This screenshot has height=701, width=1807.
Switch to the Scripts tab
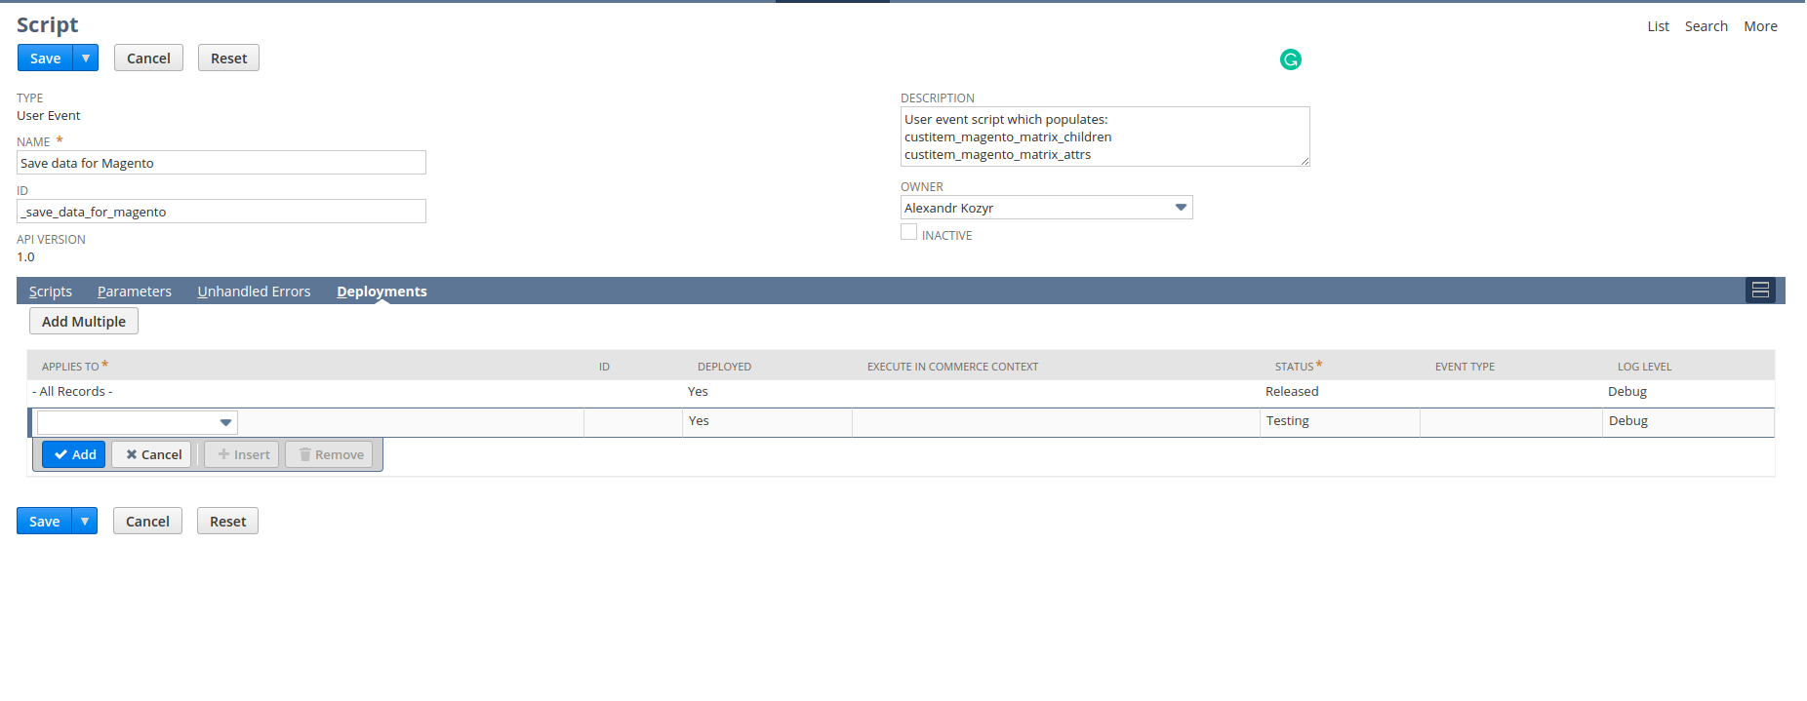[x=51, y=292]
